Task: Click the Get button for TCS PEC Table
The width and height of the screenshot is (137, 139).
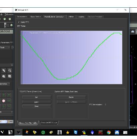Action: pos(37,97)
